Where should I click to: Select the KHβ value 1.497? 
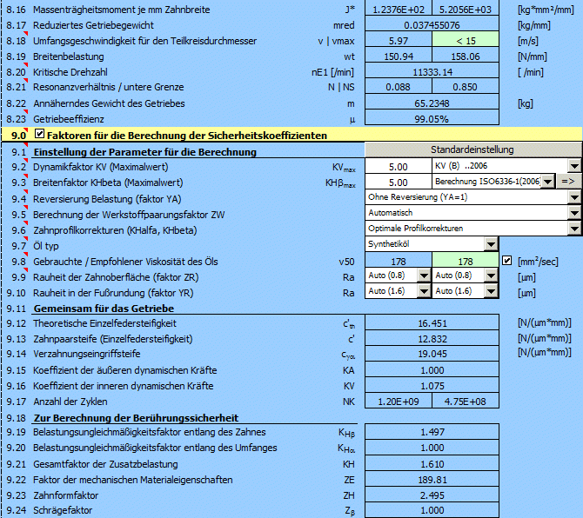pos(432,431)
